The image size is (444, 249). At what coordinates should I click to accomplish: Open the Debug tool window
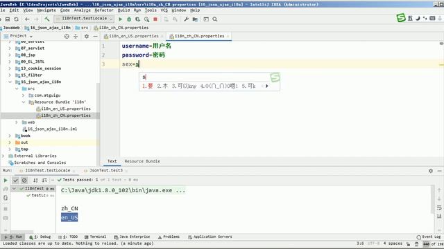(x=40, y=237)
